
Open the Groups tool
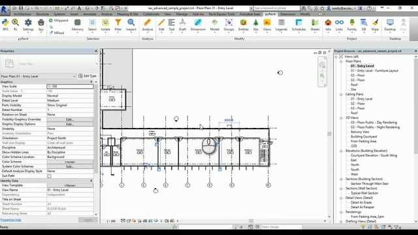click(229, 25)
